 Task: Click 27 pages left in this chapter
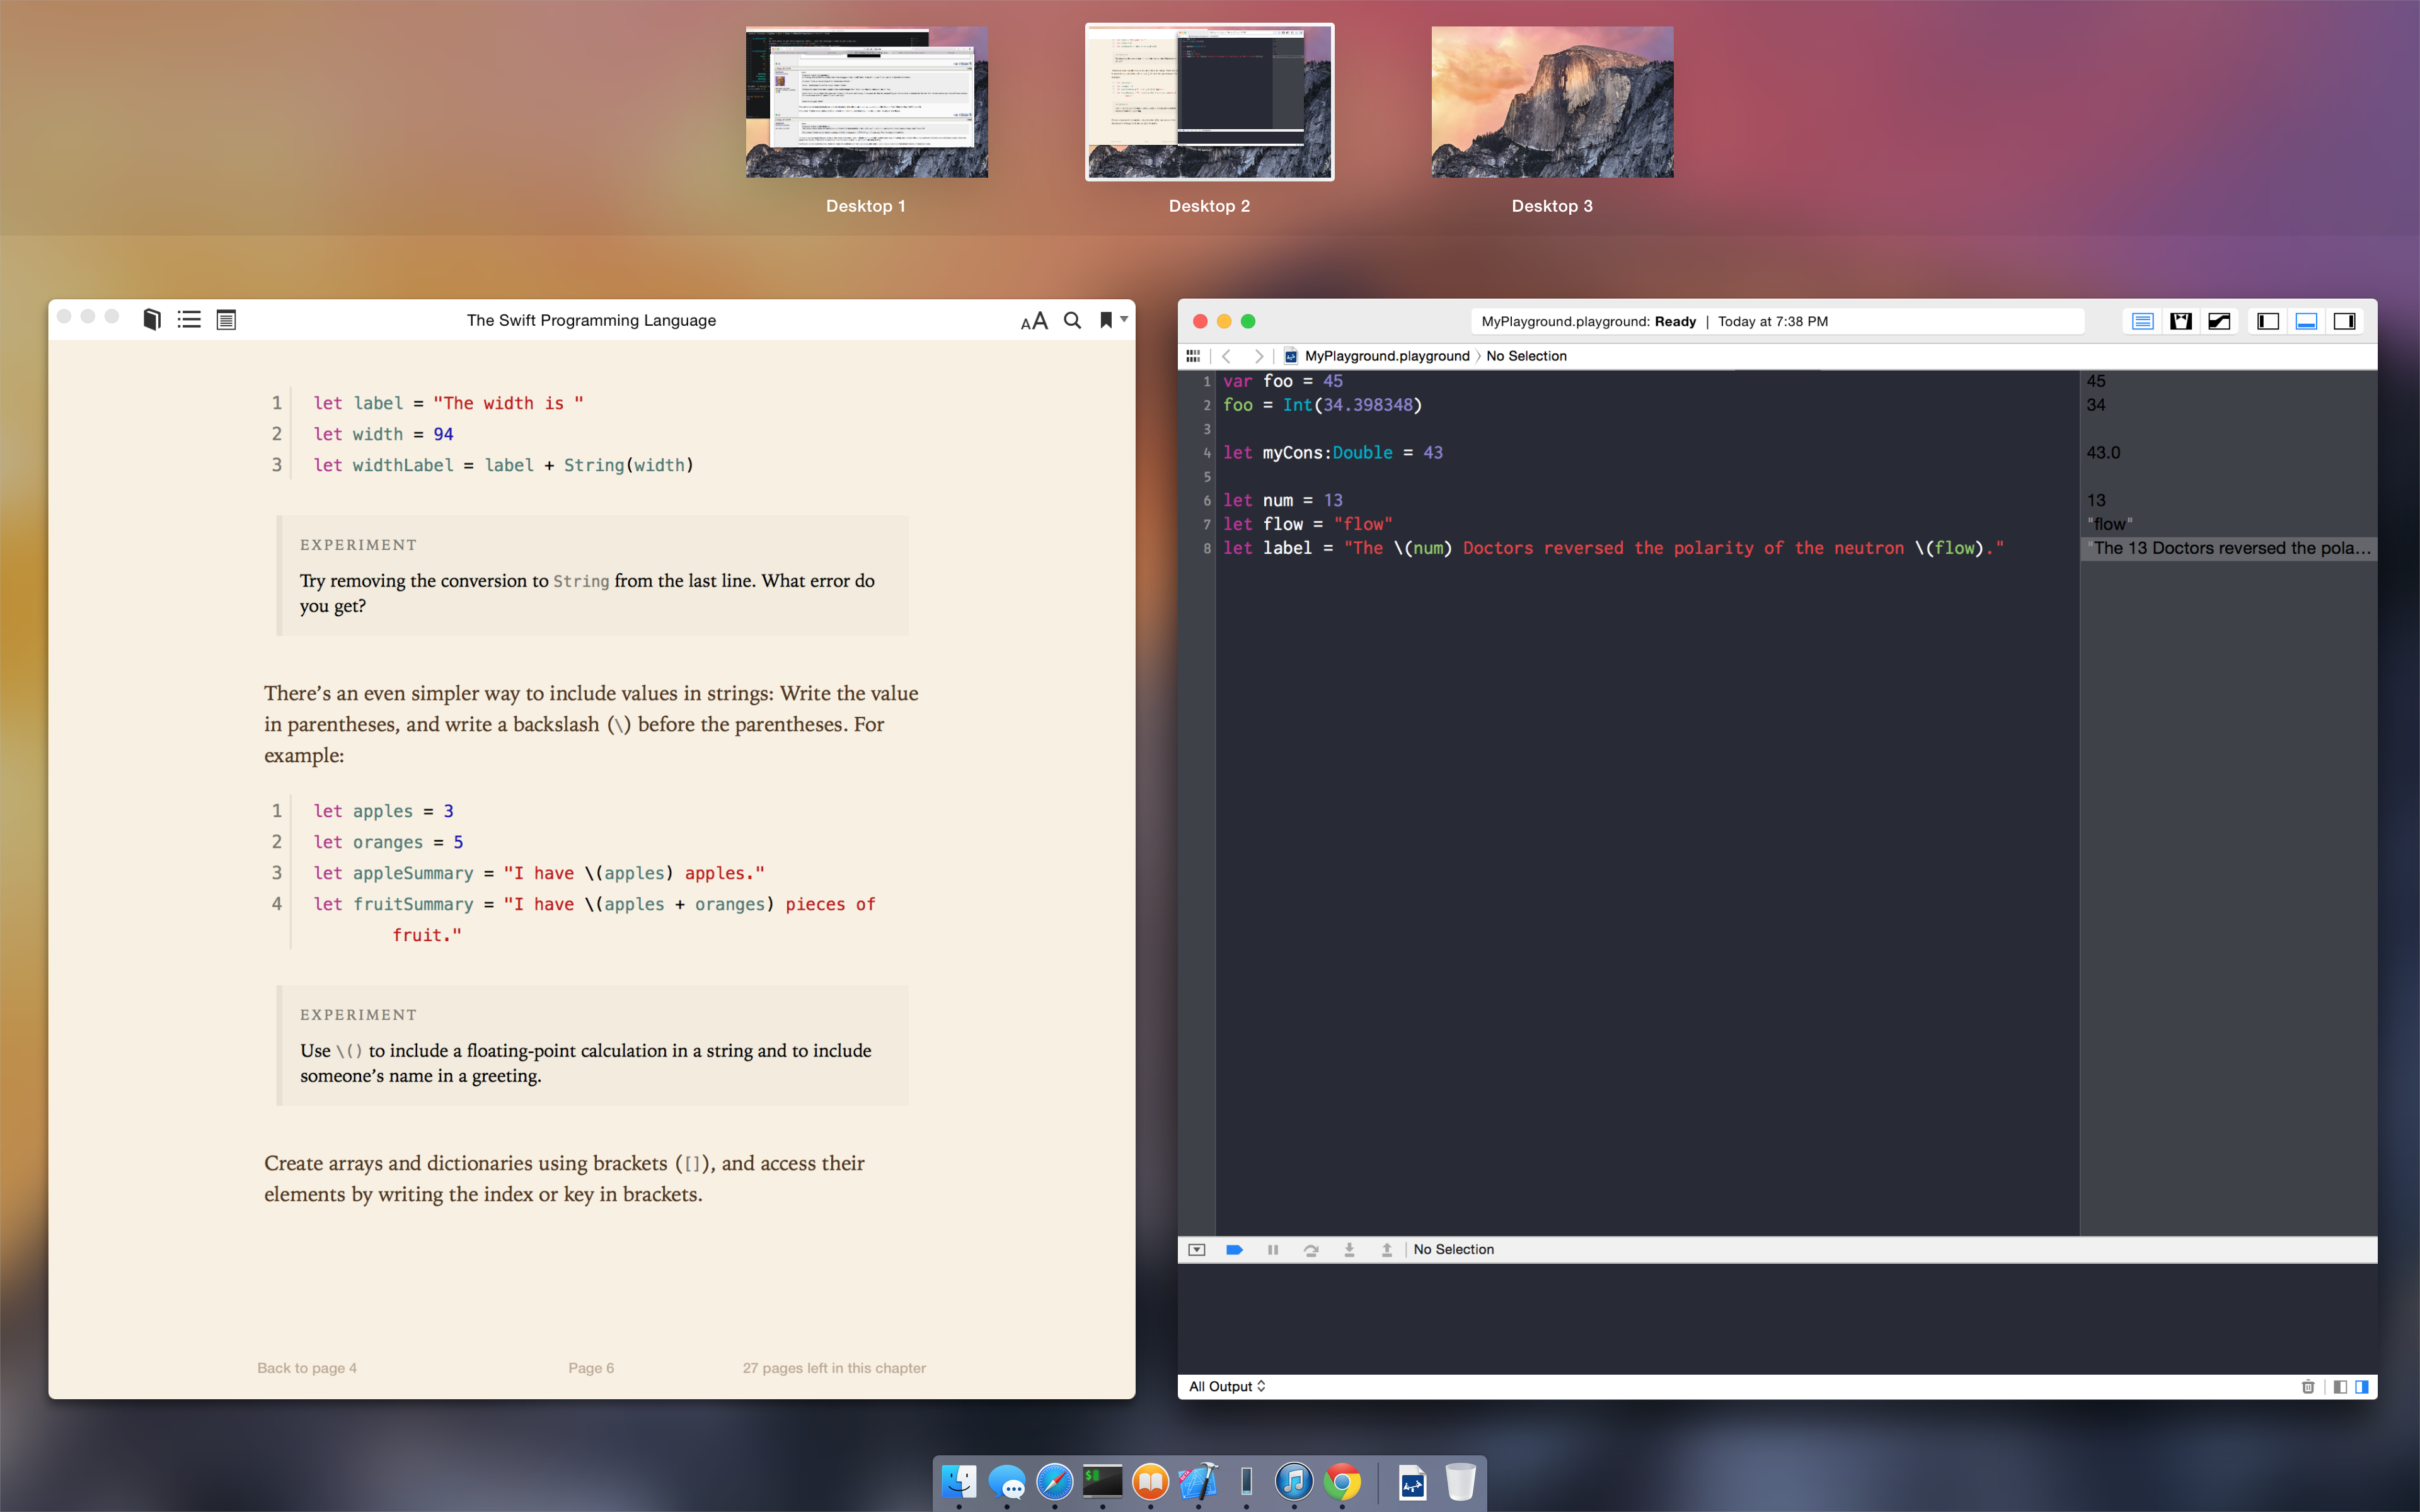tap(834, 1368)
